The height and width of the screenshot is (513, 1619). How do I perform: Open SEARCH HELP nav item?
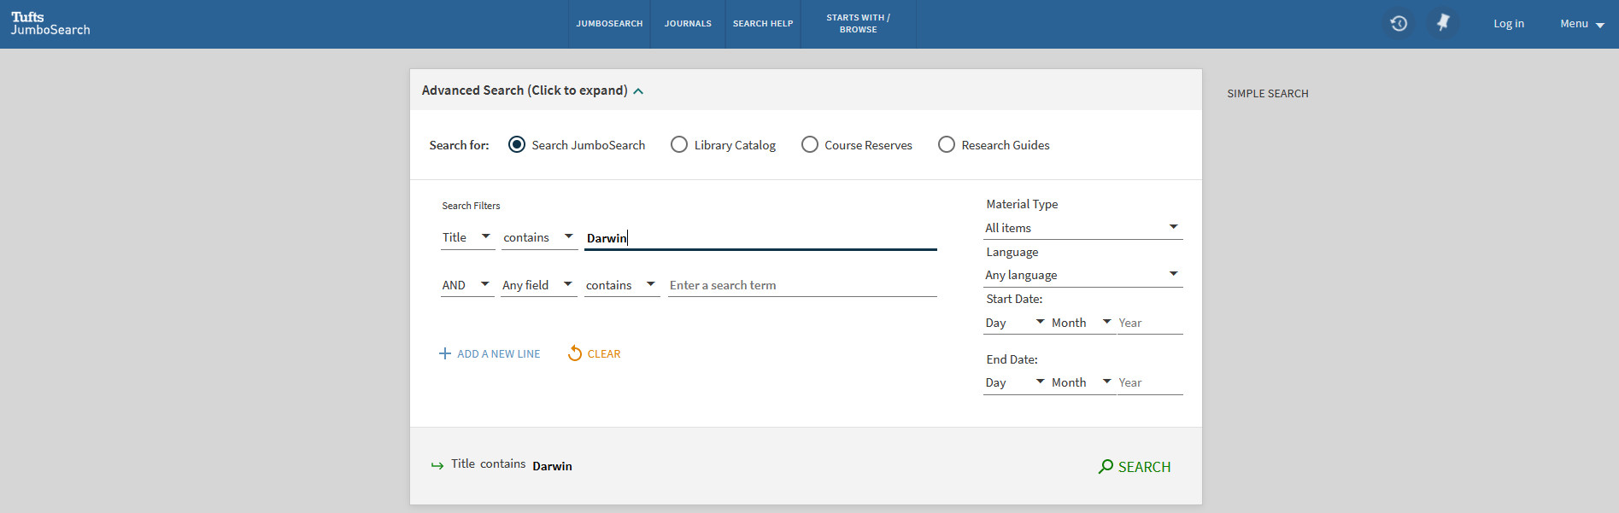tap(763, 24)
